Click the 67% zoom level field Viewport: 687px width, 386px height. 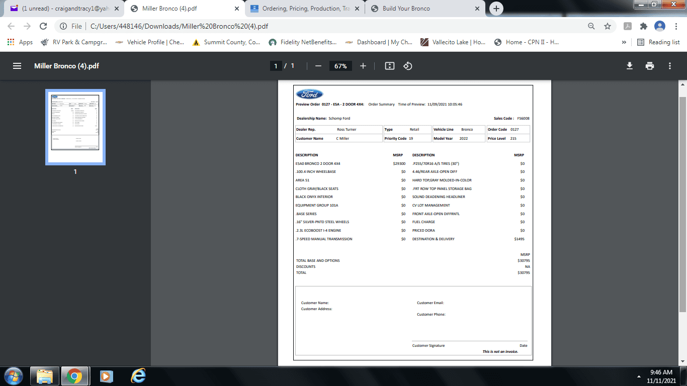pos(340,66)
